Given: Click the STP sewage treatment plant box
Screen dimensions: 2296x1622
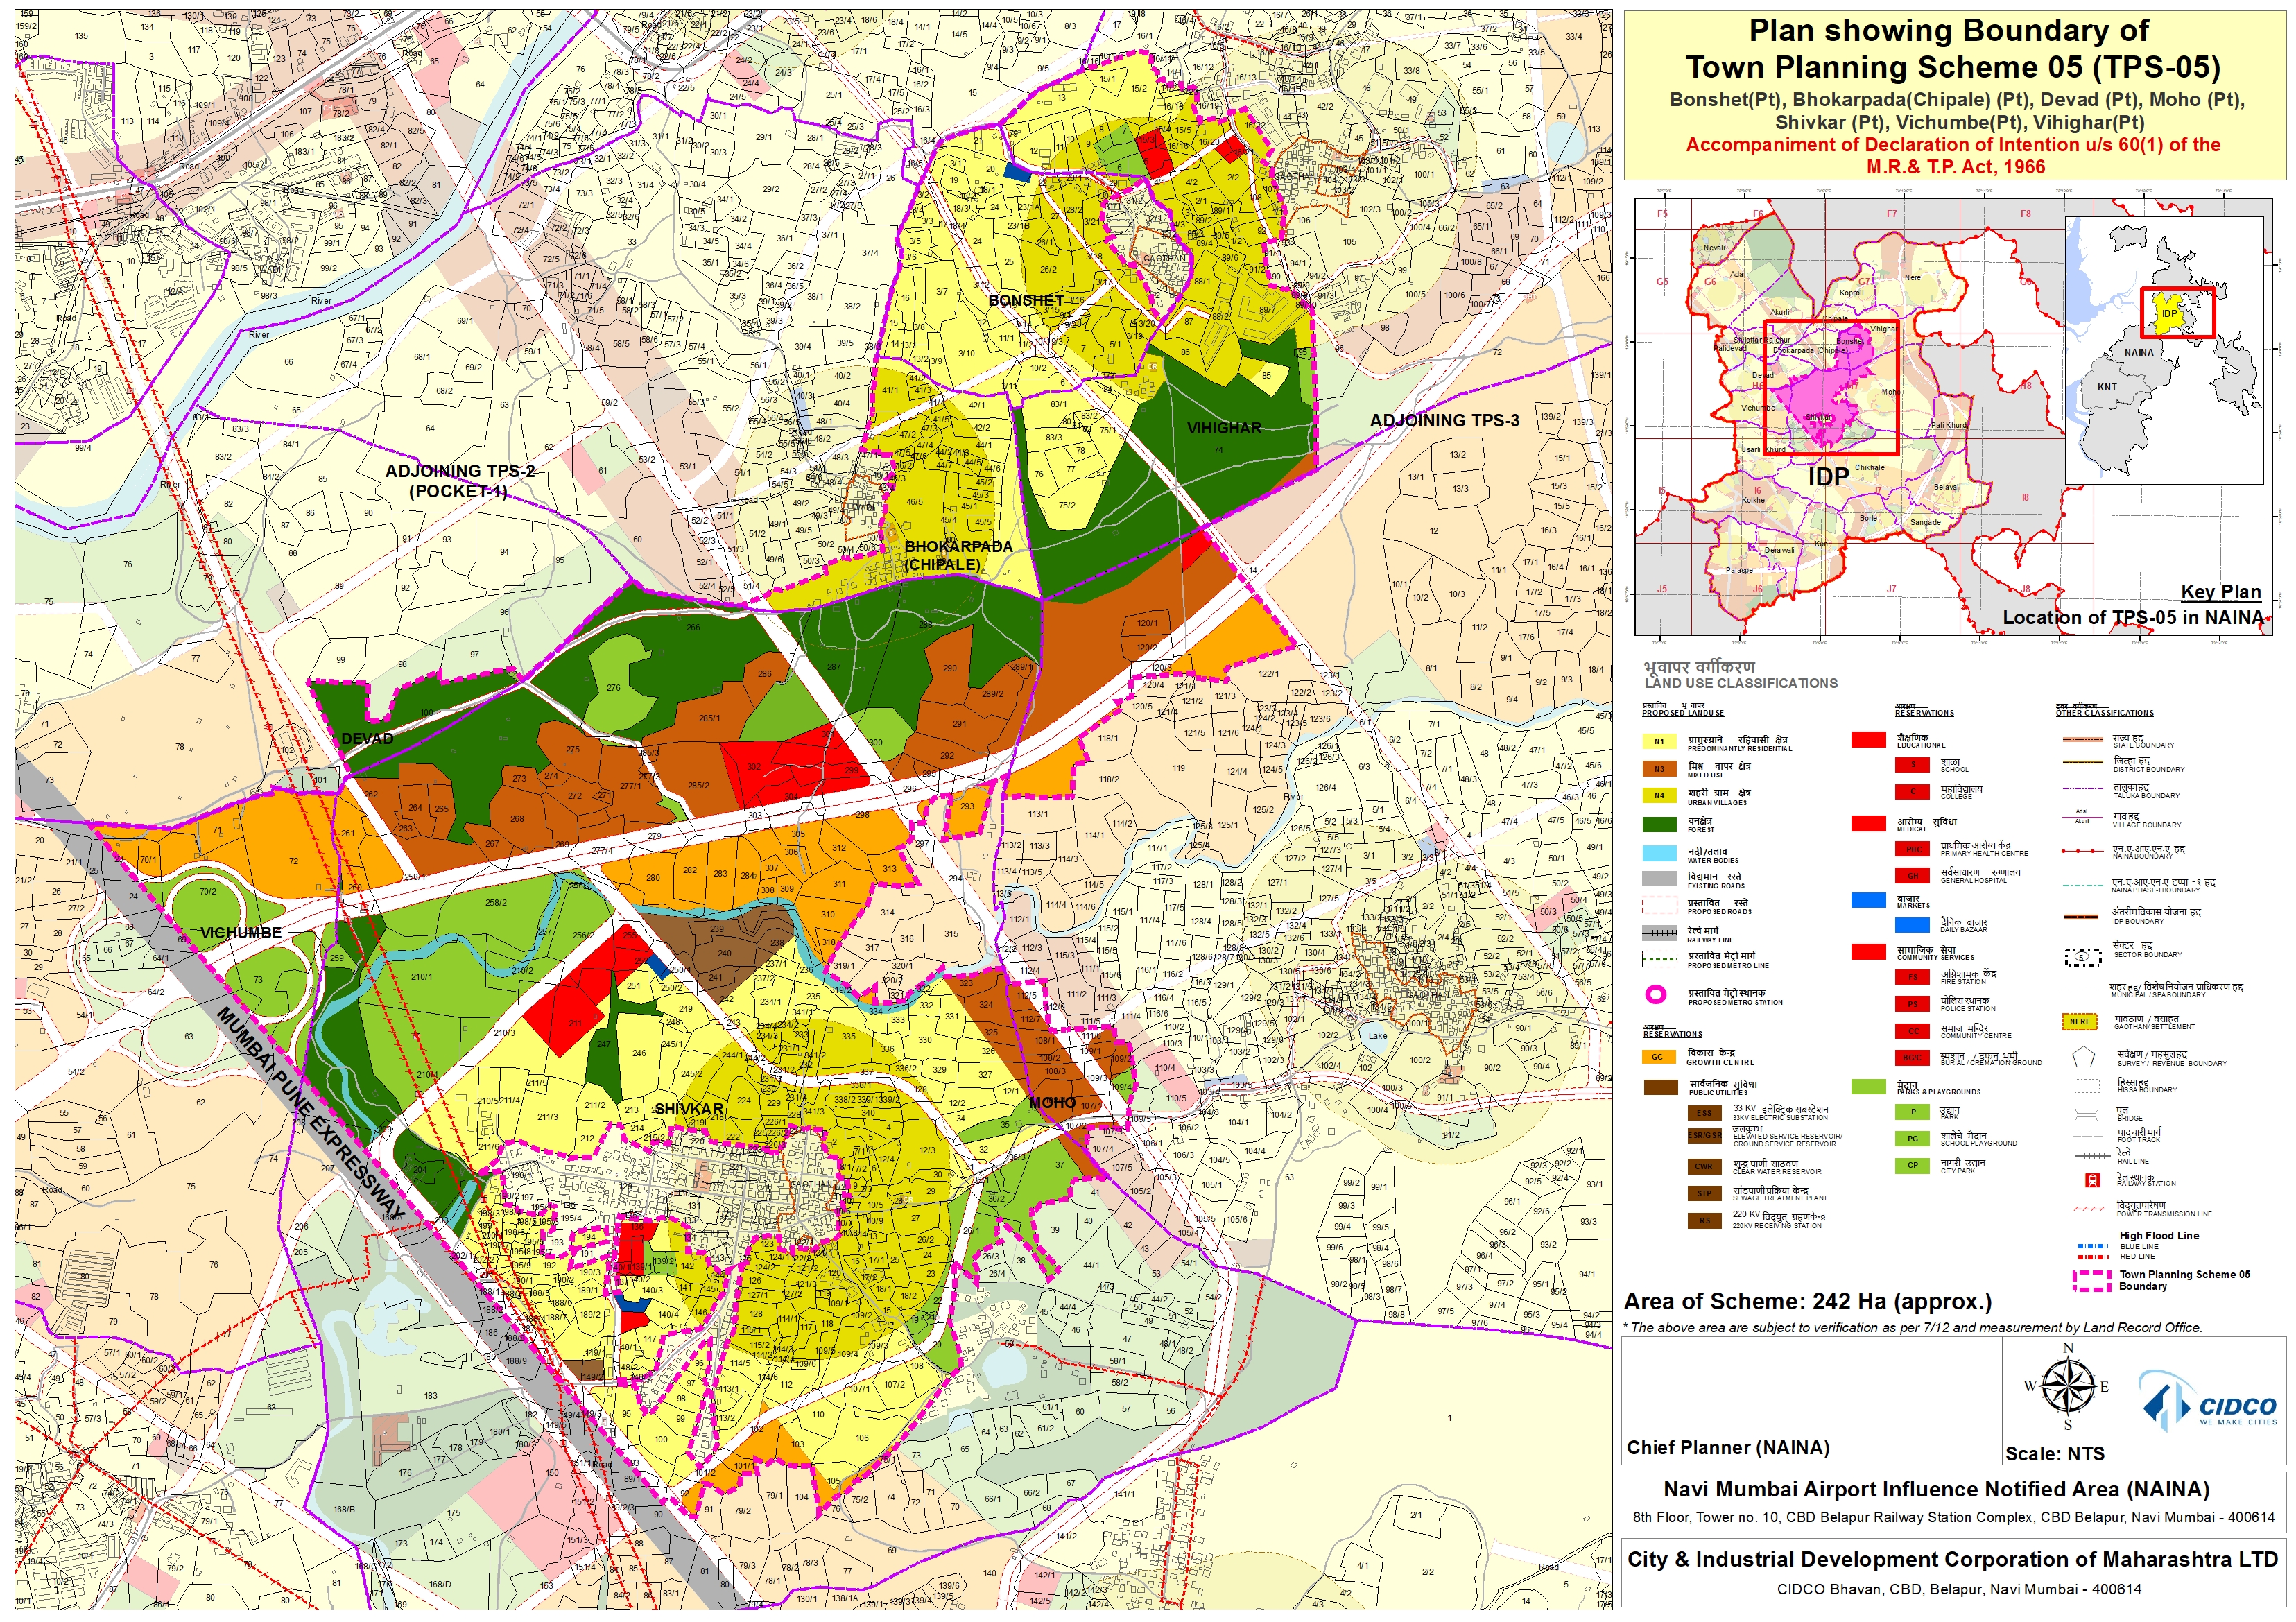Looking at the screenshot, I should [x=1704, y=1193].
